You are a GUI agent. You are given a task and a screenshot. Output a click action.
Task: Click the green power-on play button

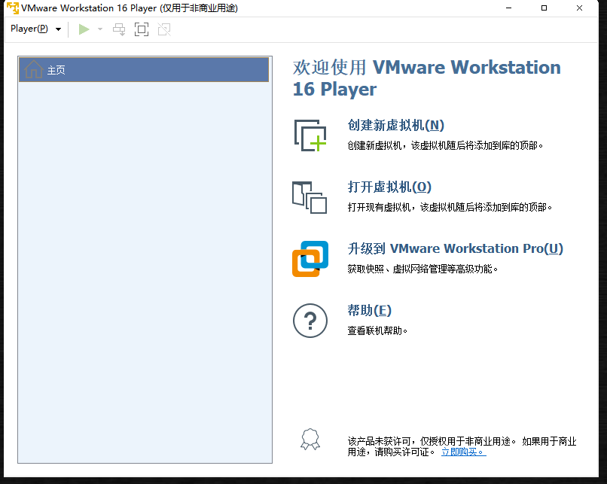coord(84,29)
